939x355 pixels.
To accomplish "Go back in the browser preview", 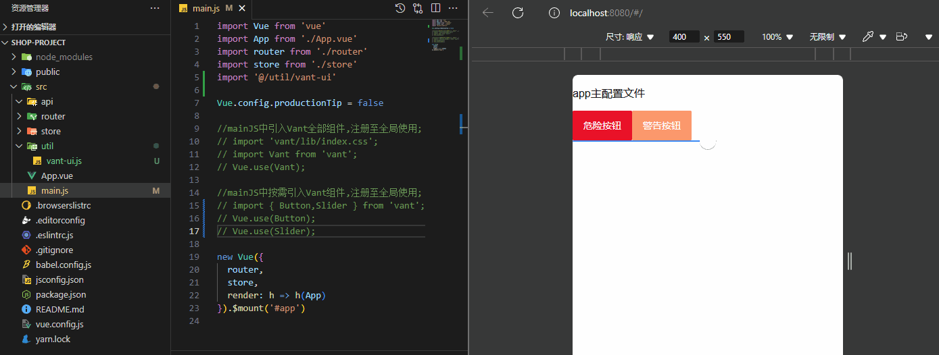I will (x=488, y=13).
